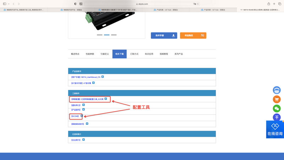Click the back-to-top arrow icon
This screenshot has height=160, width=284.
coord(277,117)
